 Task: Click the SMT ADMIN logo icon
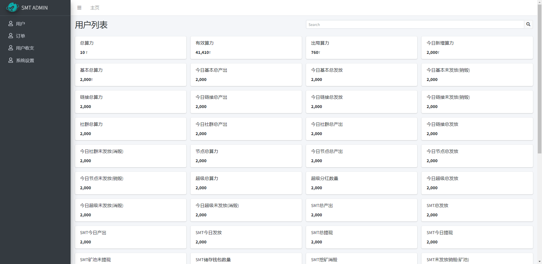(12, 8)
